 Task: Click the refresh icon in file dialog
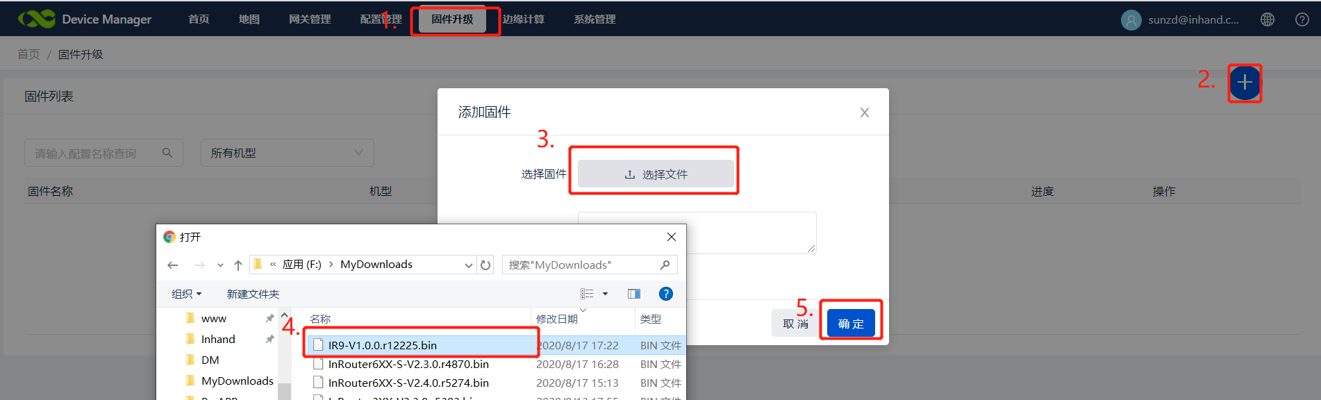click(485, 265)
